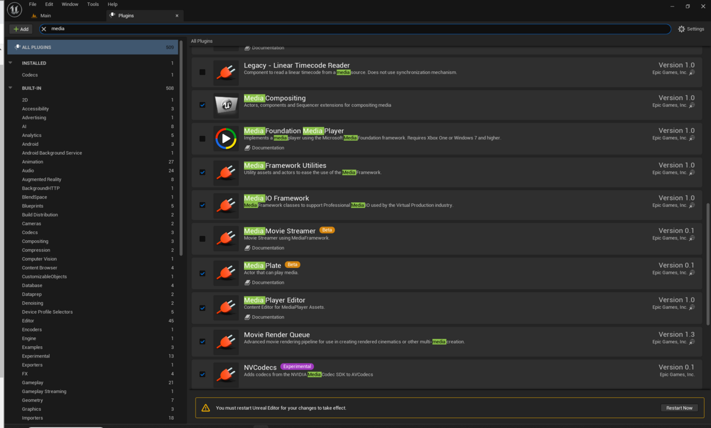This screenshot has width=711, height=428.
Task: Focus the plugin search field
Action: [x=355, y=28]
